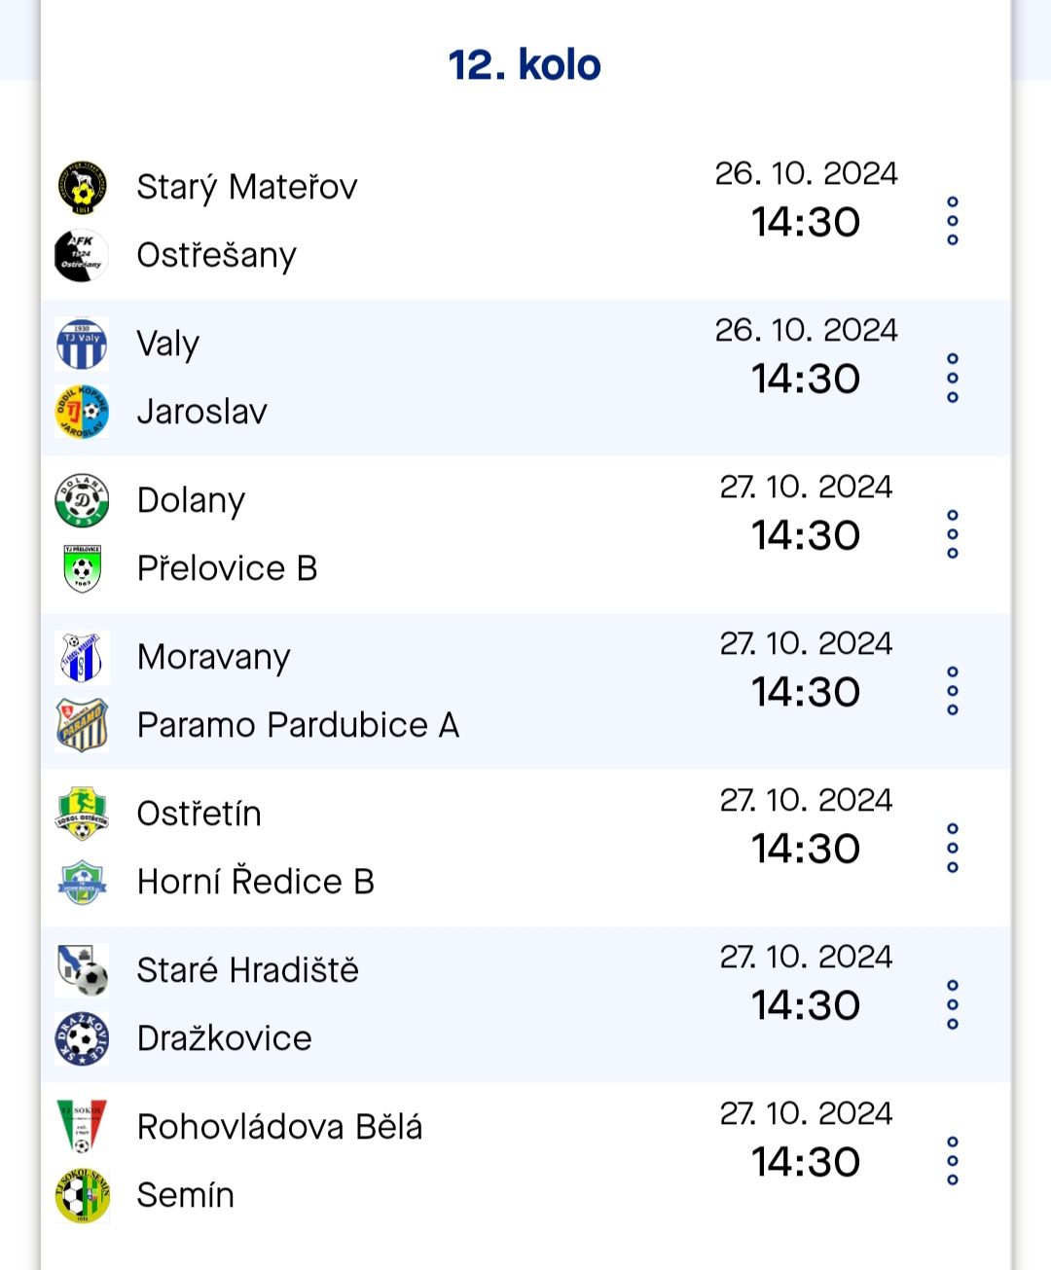The width and height of the screenshot is (1051, 1270).
Task: Click the TJ Valy striped crest
Action: pyautogui.click(x=82, y=344)
